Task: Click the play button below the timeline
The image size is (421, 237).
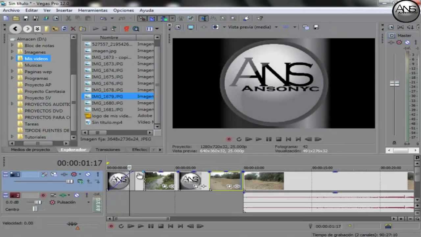Action: (x=141, y=226)
